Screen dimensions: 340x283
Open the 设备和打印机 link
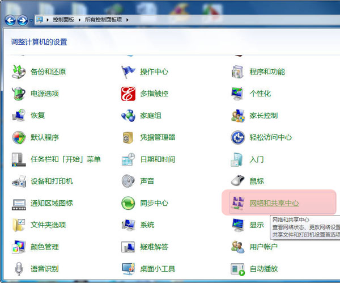pyautogui.click(x=52, y=181)
